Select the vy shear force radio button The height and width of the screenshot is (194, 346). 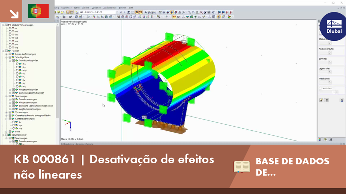pyautogui.click(x=17, y=77)
